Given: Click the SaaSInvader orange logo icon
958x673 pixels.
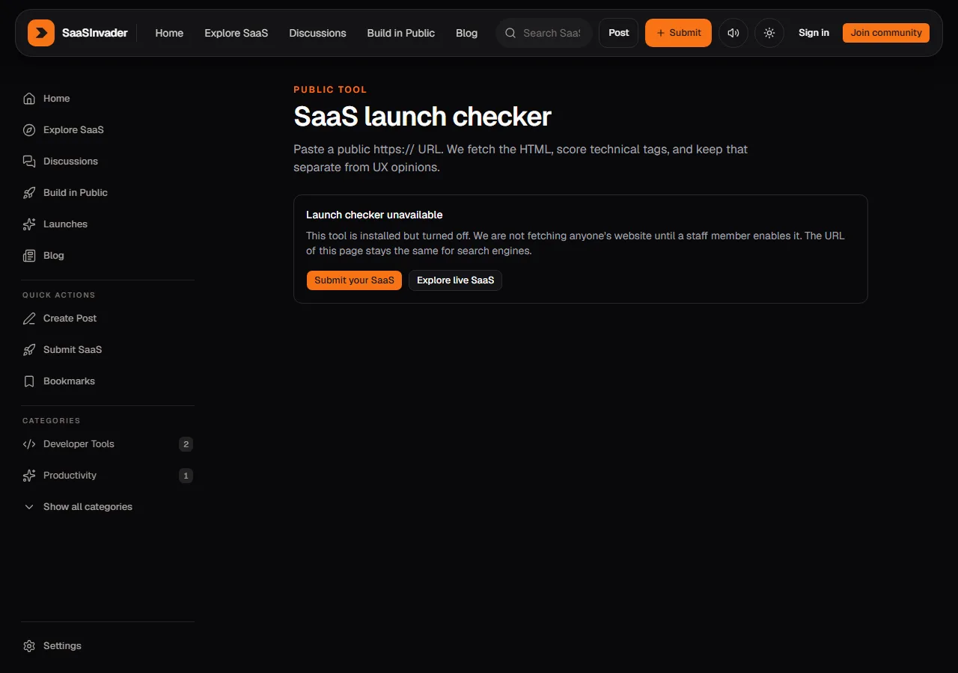Looking at the screenshot, I should (x=41, y=33).
